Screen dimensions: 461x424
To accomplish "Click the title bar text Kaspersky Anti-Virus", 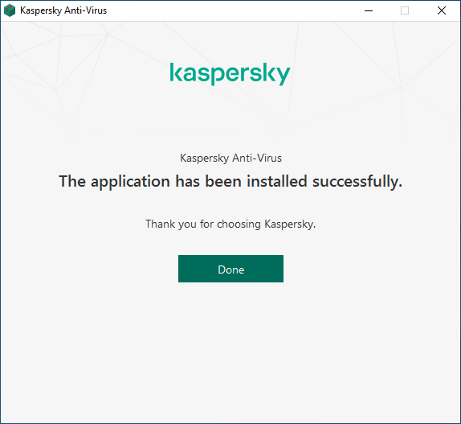I will point(63,10).
